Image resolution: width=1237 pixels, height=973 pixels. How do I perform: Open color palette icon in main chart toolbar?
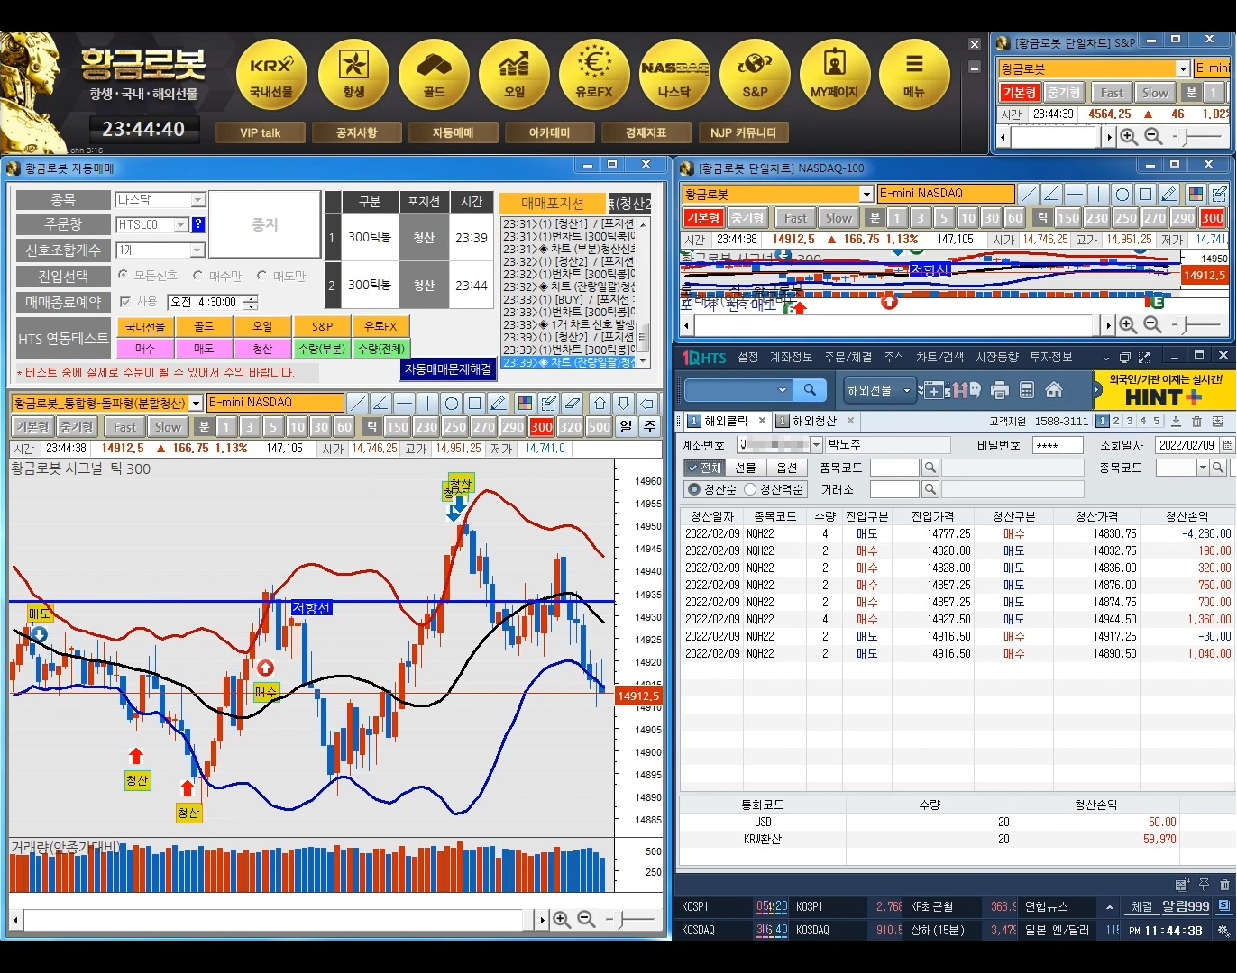point(525,403)
